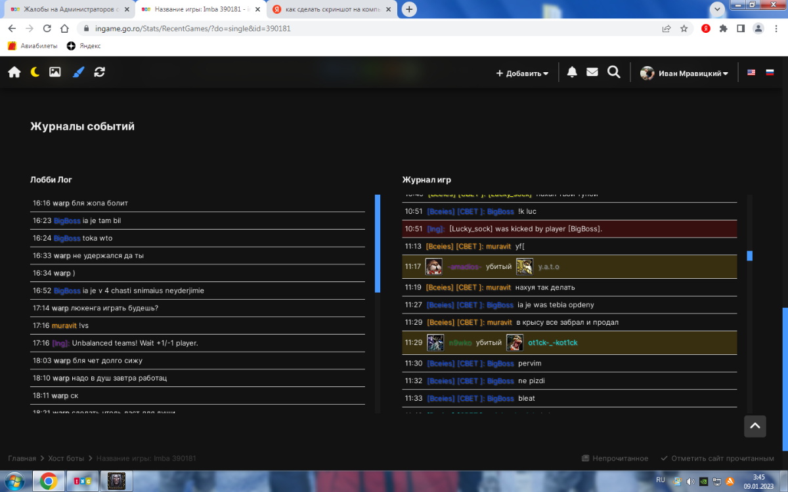The image size is (788, 492).
Task: Switch site language to Russian flag
Action: point(770,73)
